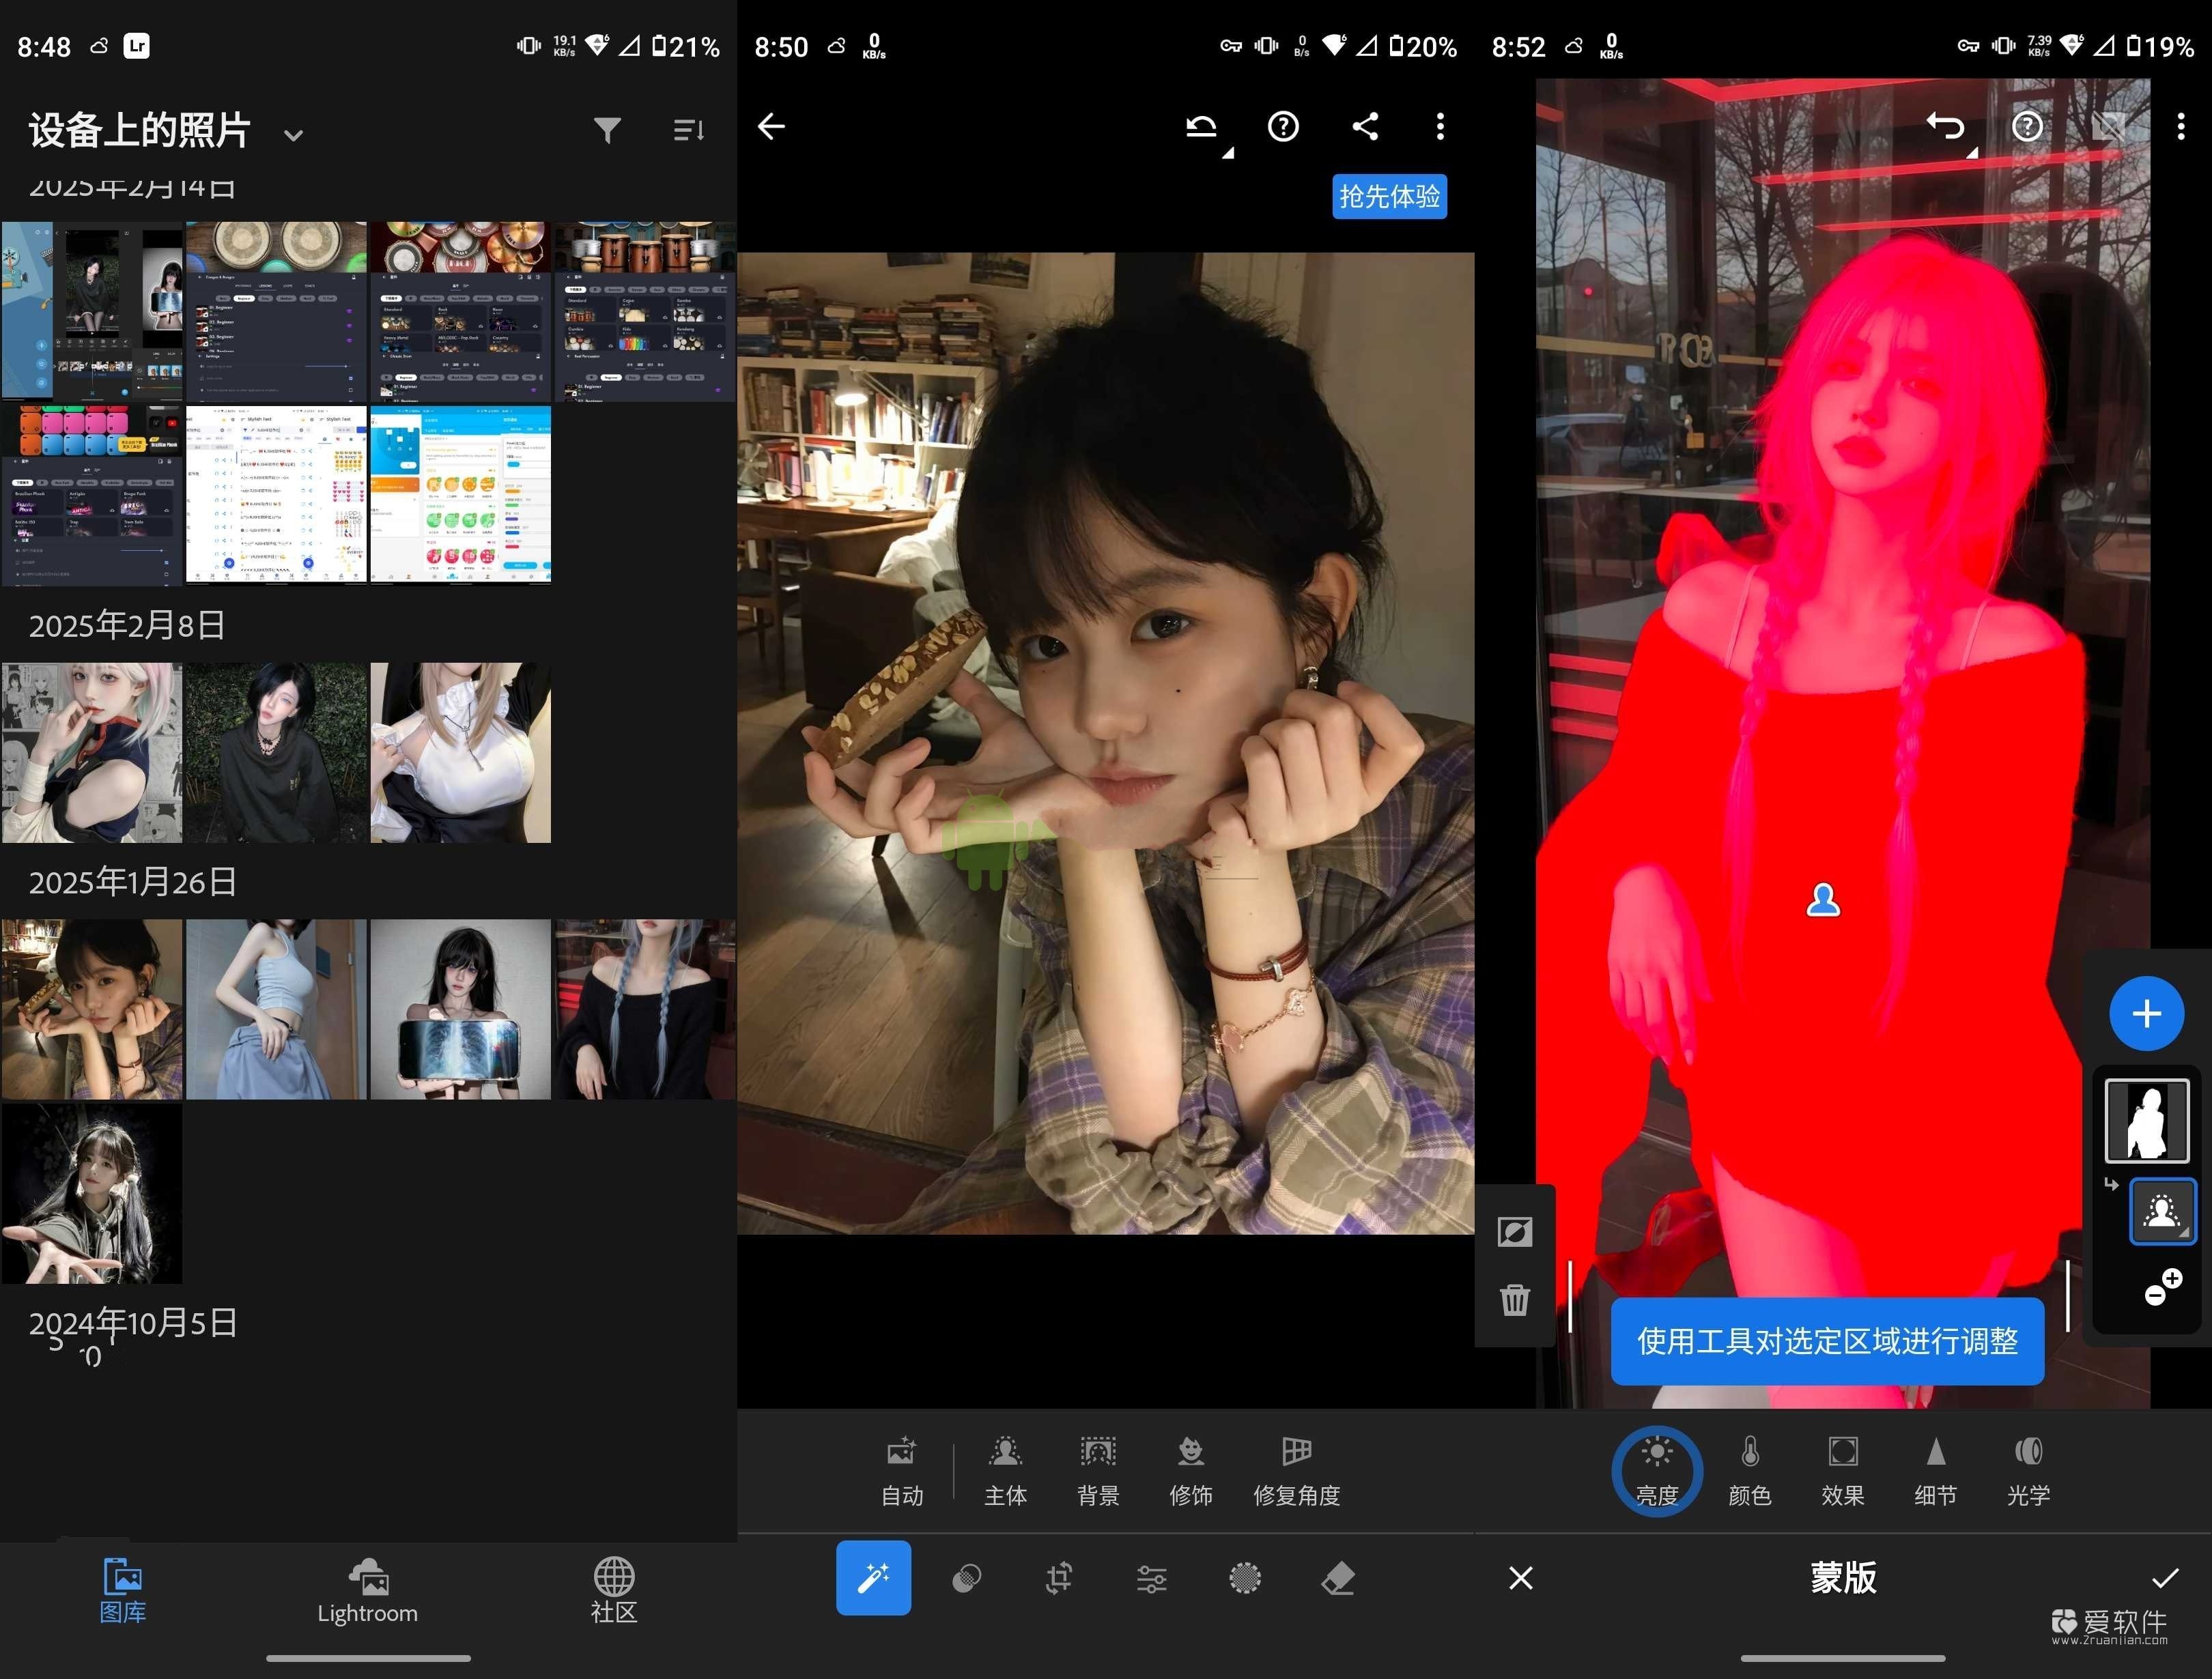Viewport: 2212px width, 1679px height.
Task: Select the crop and rotate tool
Action: click(x=1059, y=1578)
